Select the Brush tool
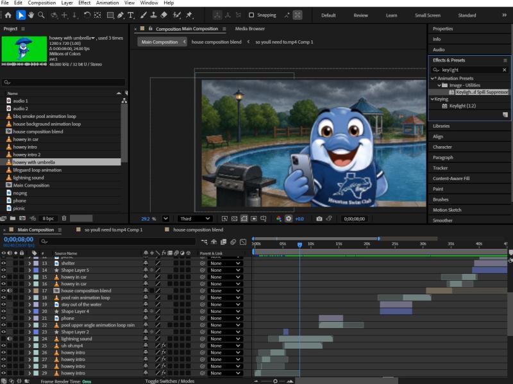 click(x=143, y=15)
